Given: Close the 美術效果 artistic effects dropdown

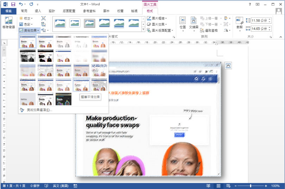Looking at the screenshot, I should pos(29,30).
